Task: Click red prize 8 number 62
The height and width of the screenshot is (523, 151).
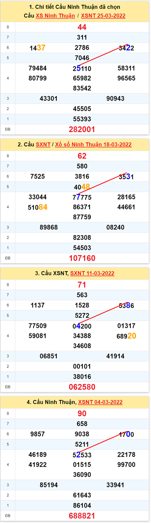Action: pos(82,156)
